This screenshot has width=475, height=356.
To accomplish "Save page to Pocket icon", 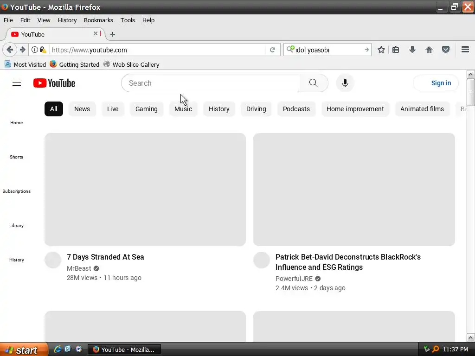I will 446,50.
